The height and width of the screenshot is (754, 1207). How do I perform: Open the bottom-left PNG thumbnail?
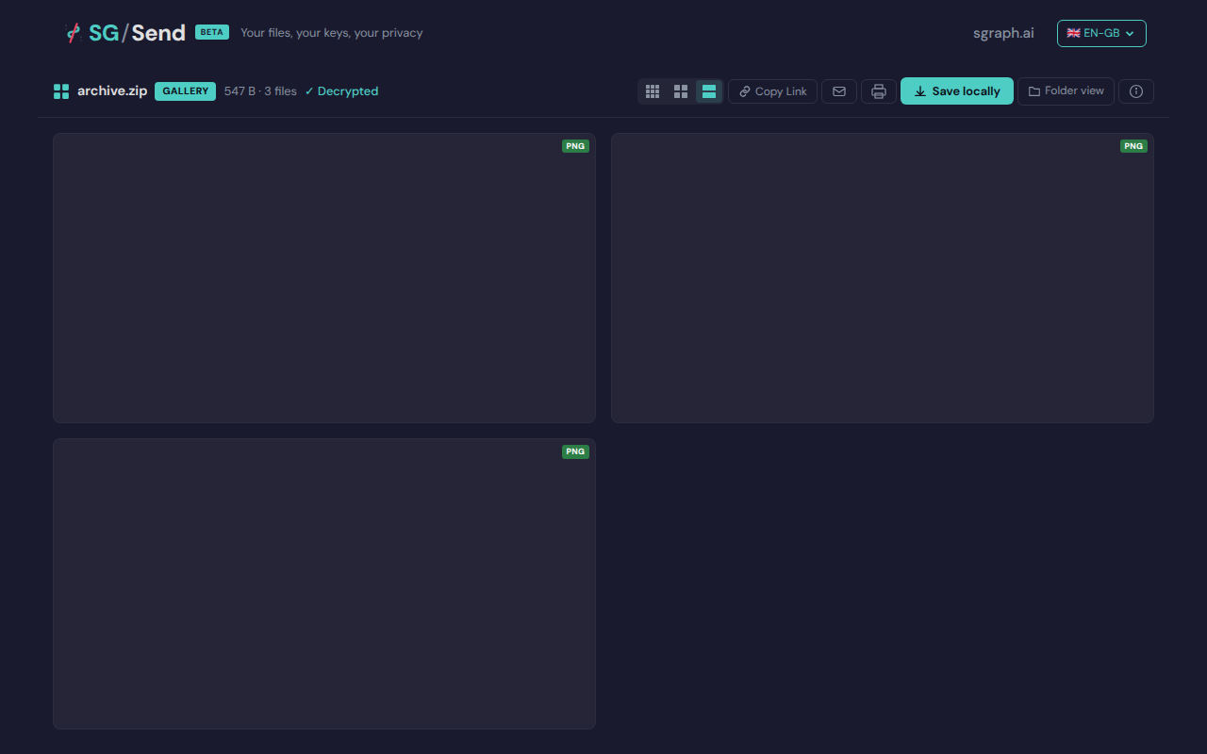coord(324,583)
